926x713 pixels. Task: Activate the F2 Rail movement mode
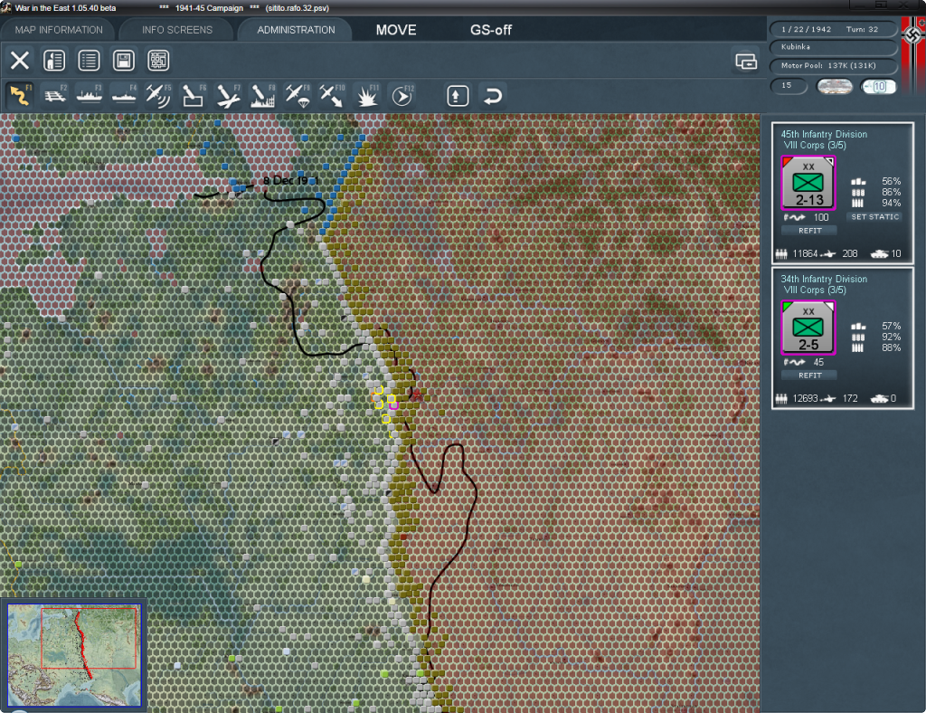[55, 96]
